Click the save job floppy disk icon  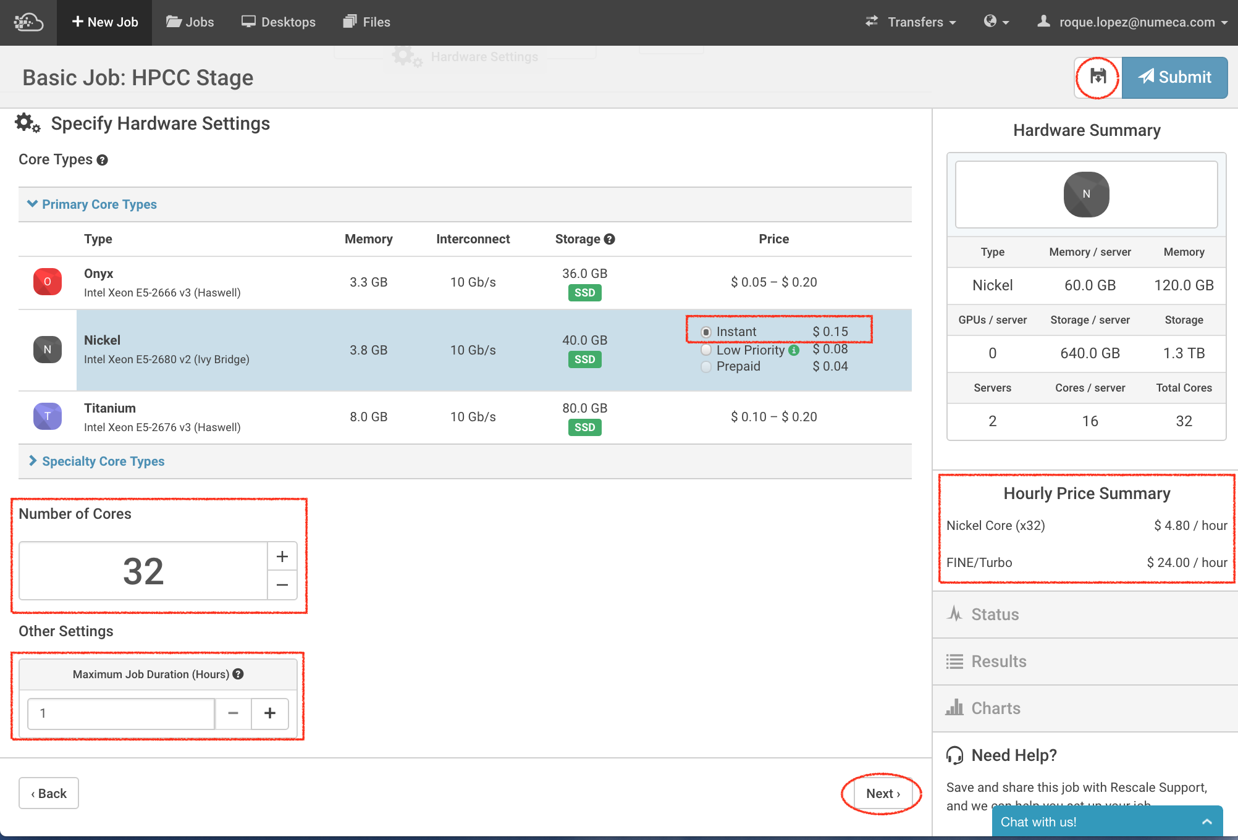point(1098,77)
